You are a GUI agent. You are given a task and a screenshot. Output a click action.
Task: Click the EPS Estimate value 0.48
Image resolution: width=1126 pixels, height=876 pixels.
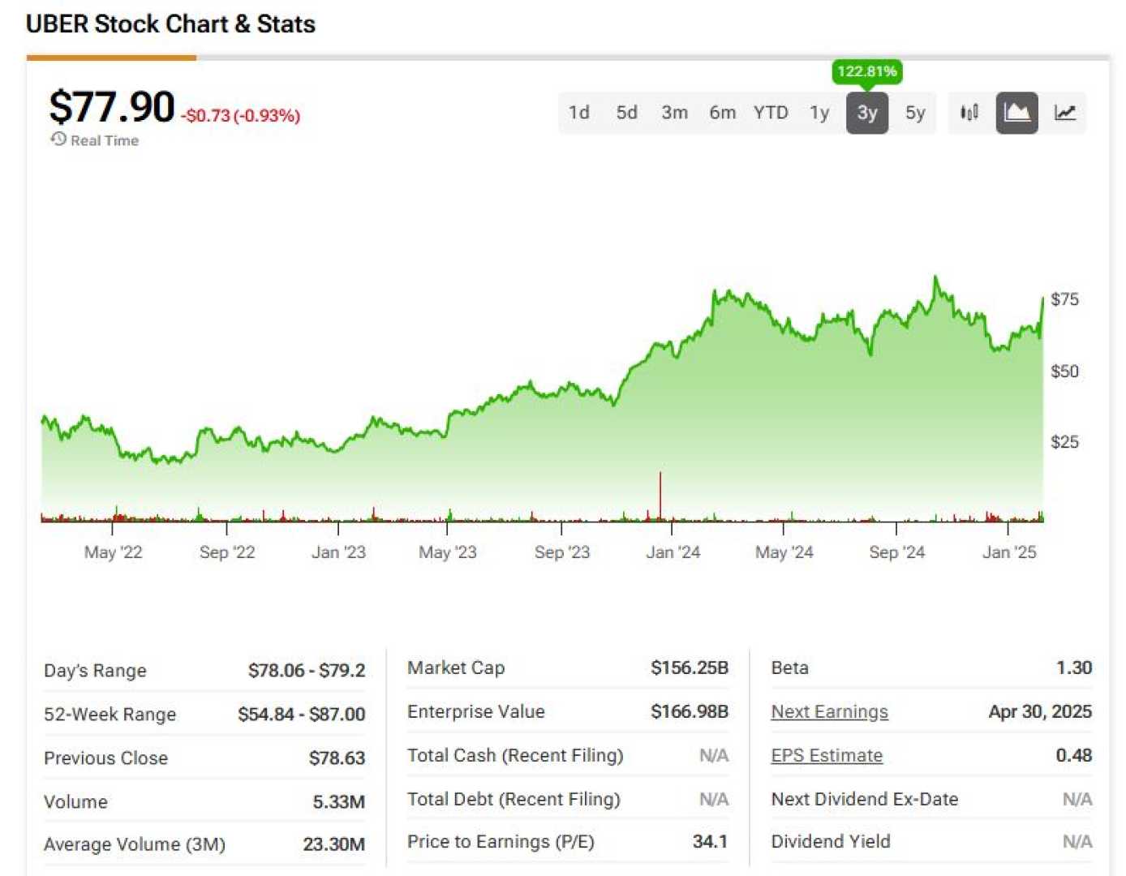1074,755
